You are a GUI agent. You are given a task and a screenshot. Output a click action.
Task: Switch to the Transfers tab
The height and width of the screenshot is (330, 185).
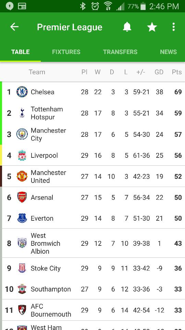(x=120, y=52)
